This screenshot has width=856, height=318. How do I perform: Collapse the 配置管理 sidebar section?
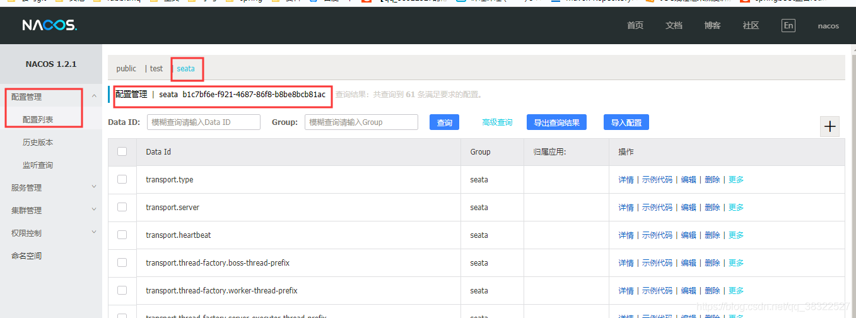coord(51,97)
